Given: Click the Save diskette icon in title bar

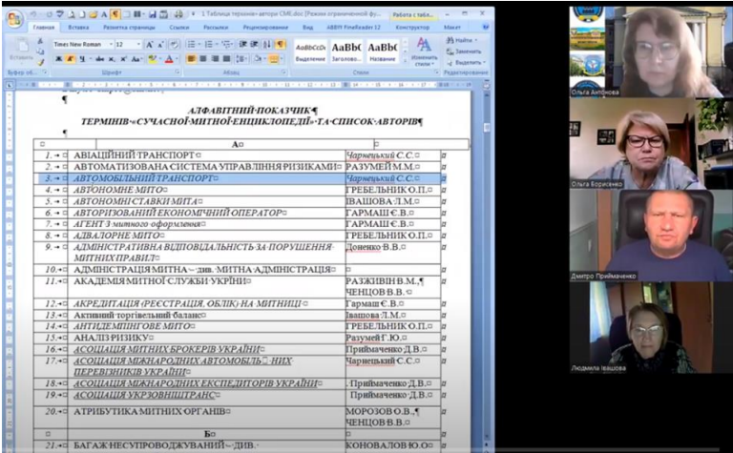Looking at the screenshot, I should coord(153,14).
